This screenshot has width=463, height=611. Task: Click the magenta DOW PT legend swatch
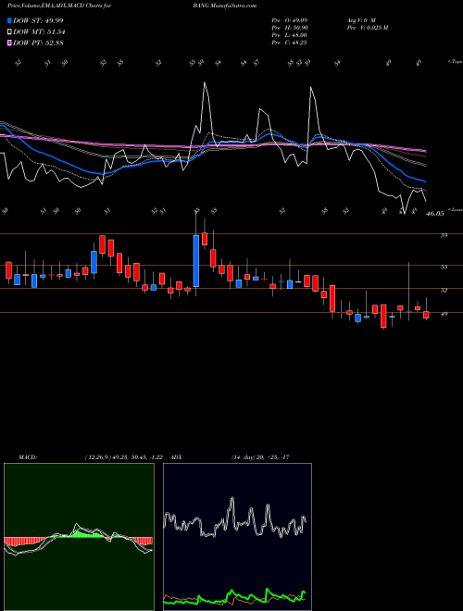(10, 43)
